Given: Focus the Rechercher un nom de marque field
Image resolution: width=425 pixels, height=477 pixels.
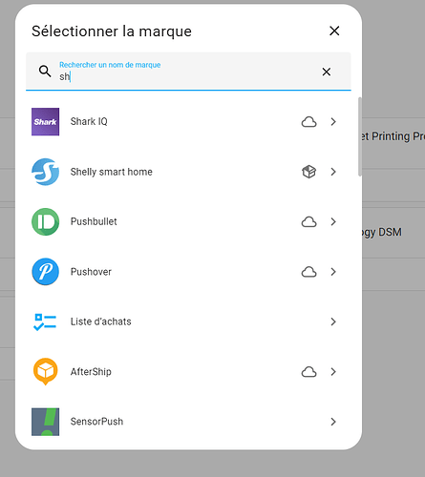Looking at the screenshot, I should coord(188,72).
